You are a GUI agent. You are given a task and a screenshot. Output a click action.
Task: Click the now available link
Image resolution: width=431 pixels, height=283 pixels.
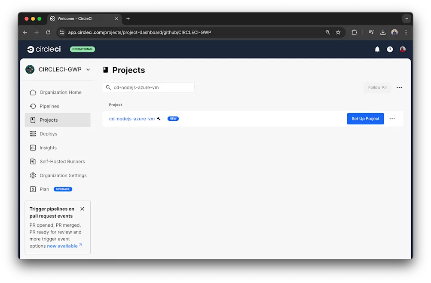coord(62,246)
